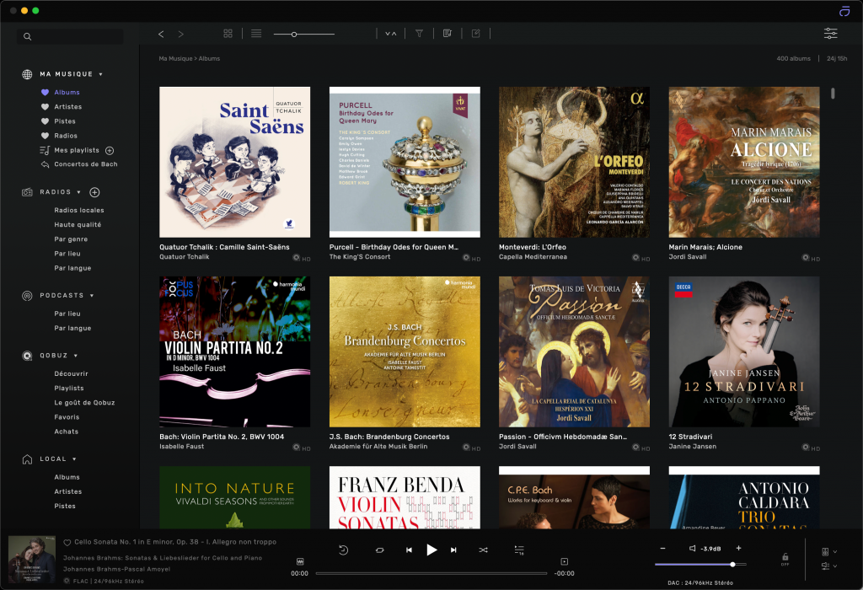Image resolution: width=863 pixels, height=590 pixels.
Task: Open the sort order dropdown
Action: (390, 34)
